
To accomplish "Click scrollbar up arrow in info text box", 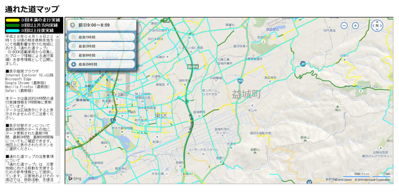I will (x=57, y=37).
